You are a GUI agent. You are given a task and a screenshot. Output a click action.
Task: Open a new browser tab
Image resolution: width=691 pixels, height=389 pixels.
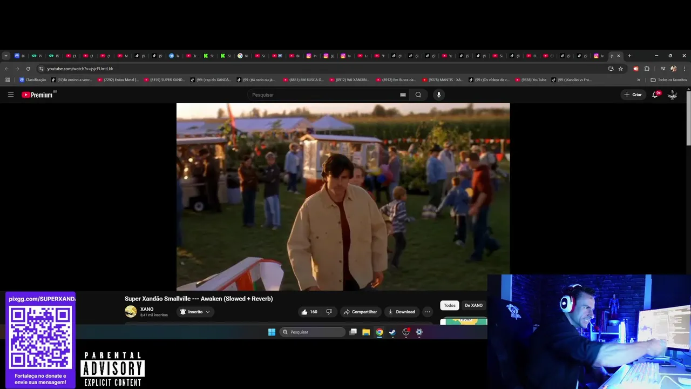[629, 56]
